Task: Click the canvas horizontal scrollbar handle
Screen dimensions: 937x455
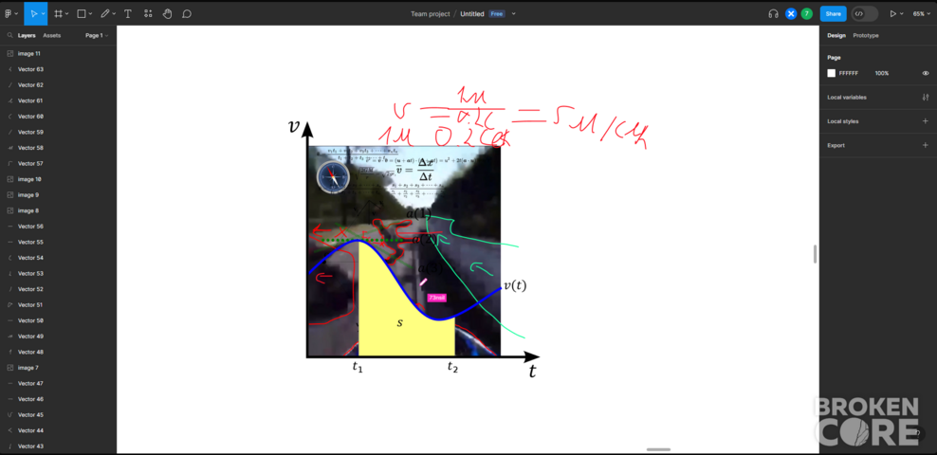Action: [x=658, y=449]
